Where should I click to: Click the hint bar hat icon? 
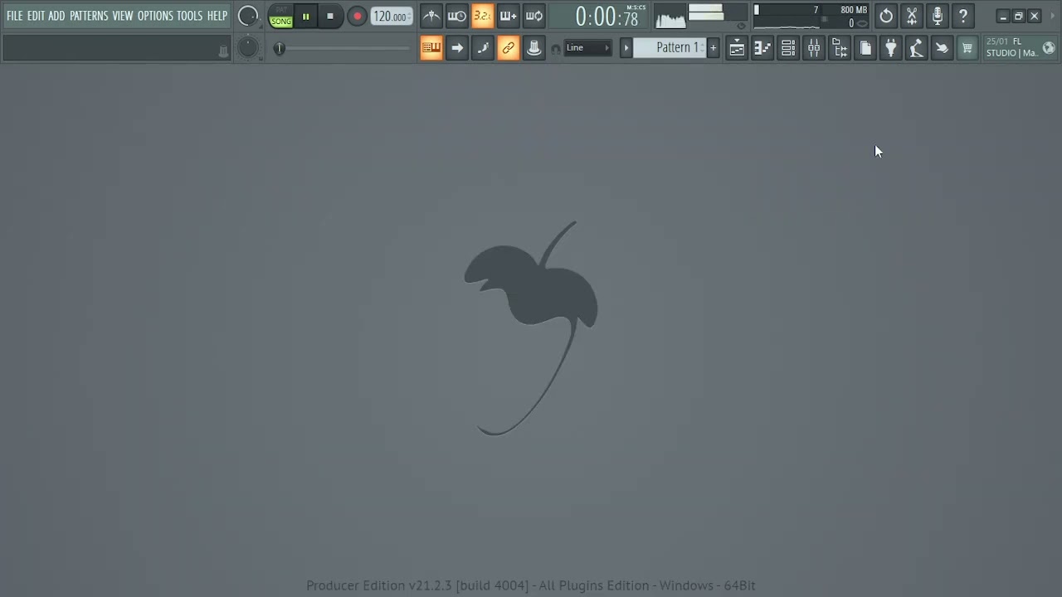tap(222, 51)
